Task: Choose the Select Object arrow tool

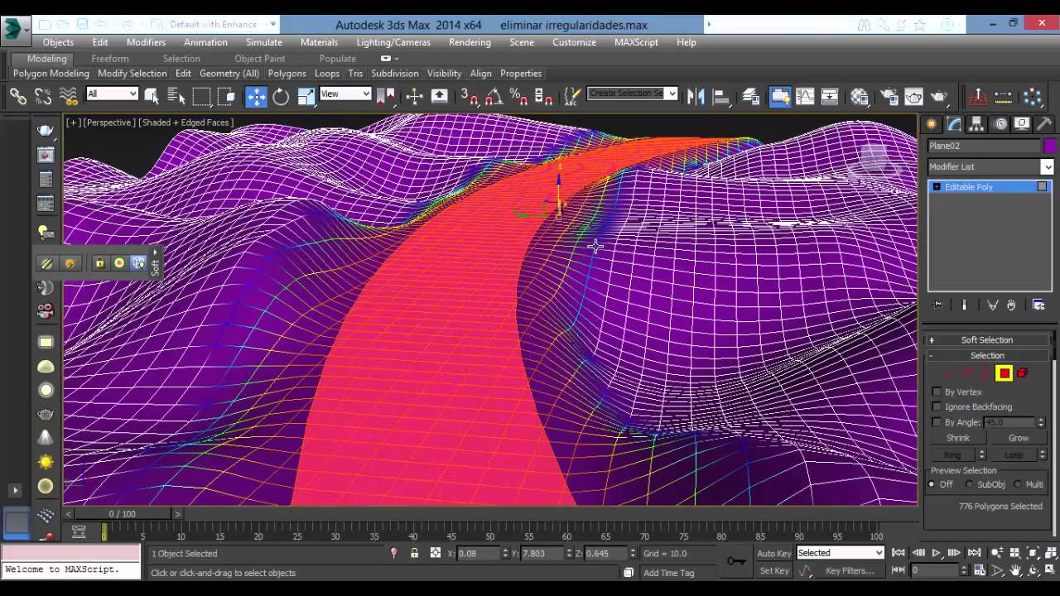Action: tap(152, 97)
